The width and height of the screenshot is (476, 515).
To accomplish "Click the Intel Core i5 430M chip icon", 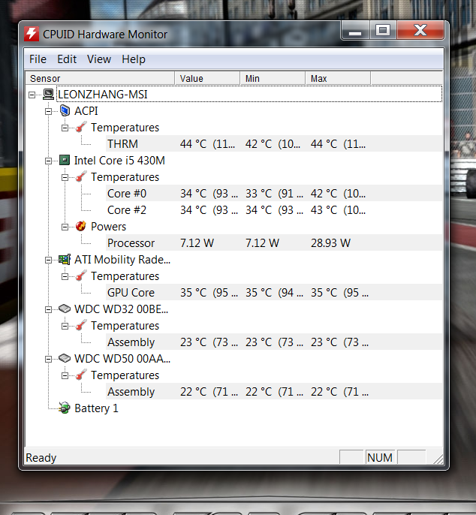I will 65,161.
